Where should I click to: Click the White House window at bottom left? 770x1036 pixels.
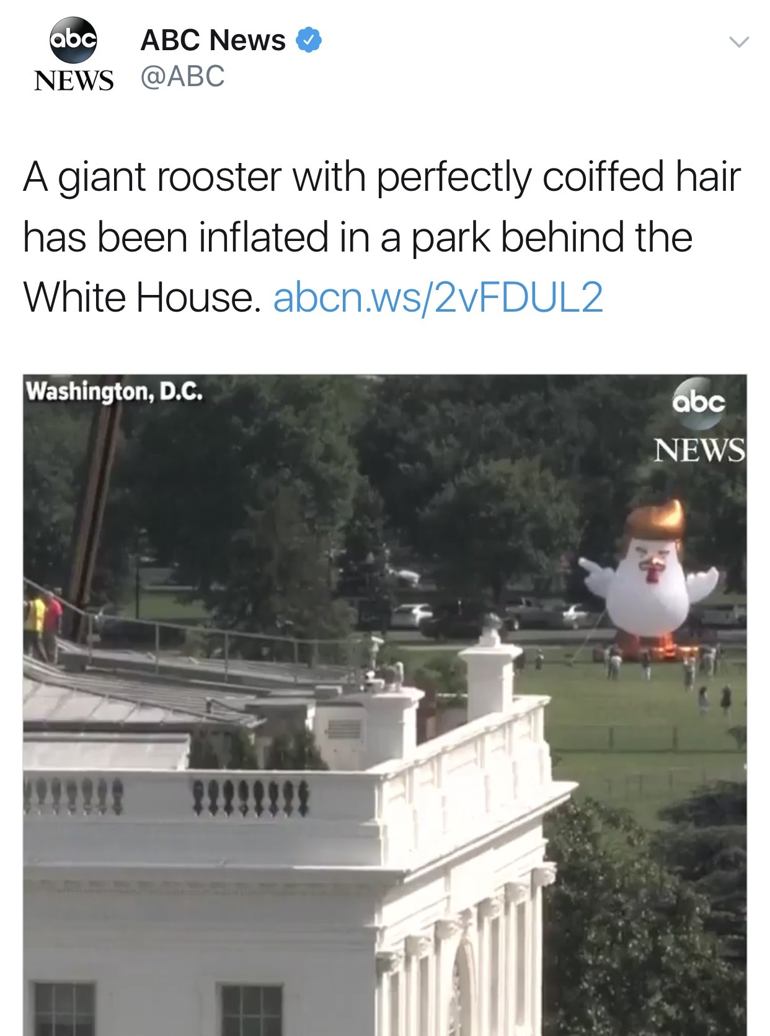[64, 1009]
